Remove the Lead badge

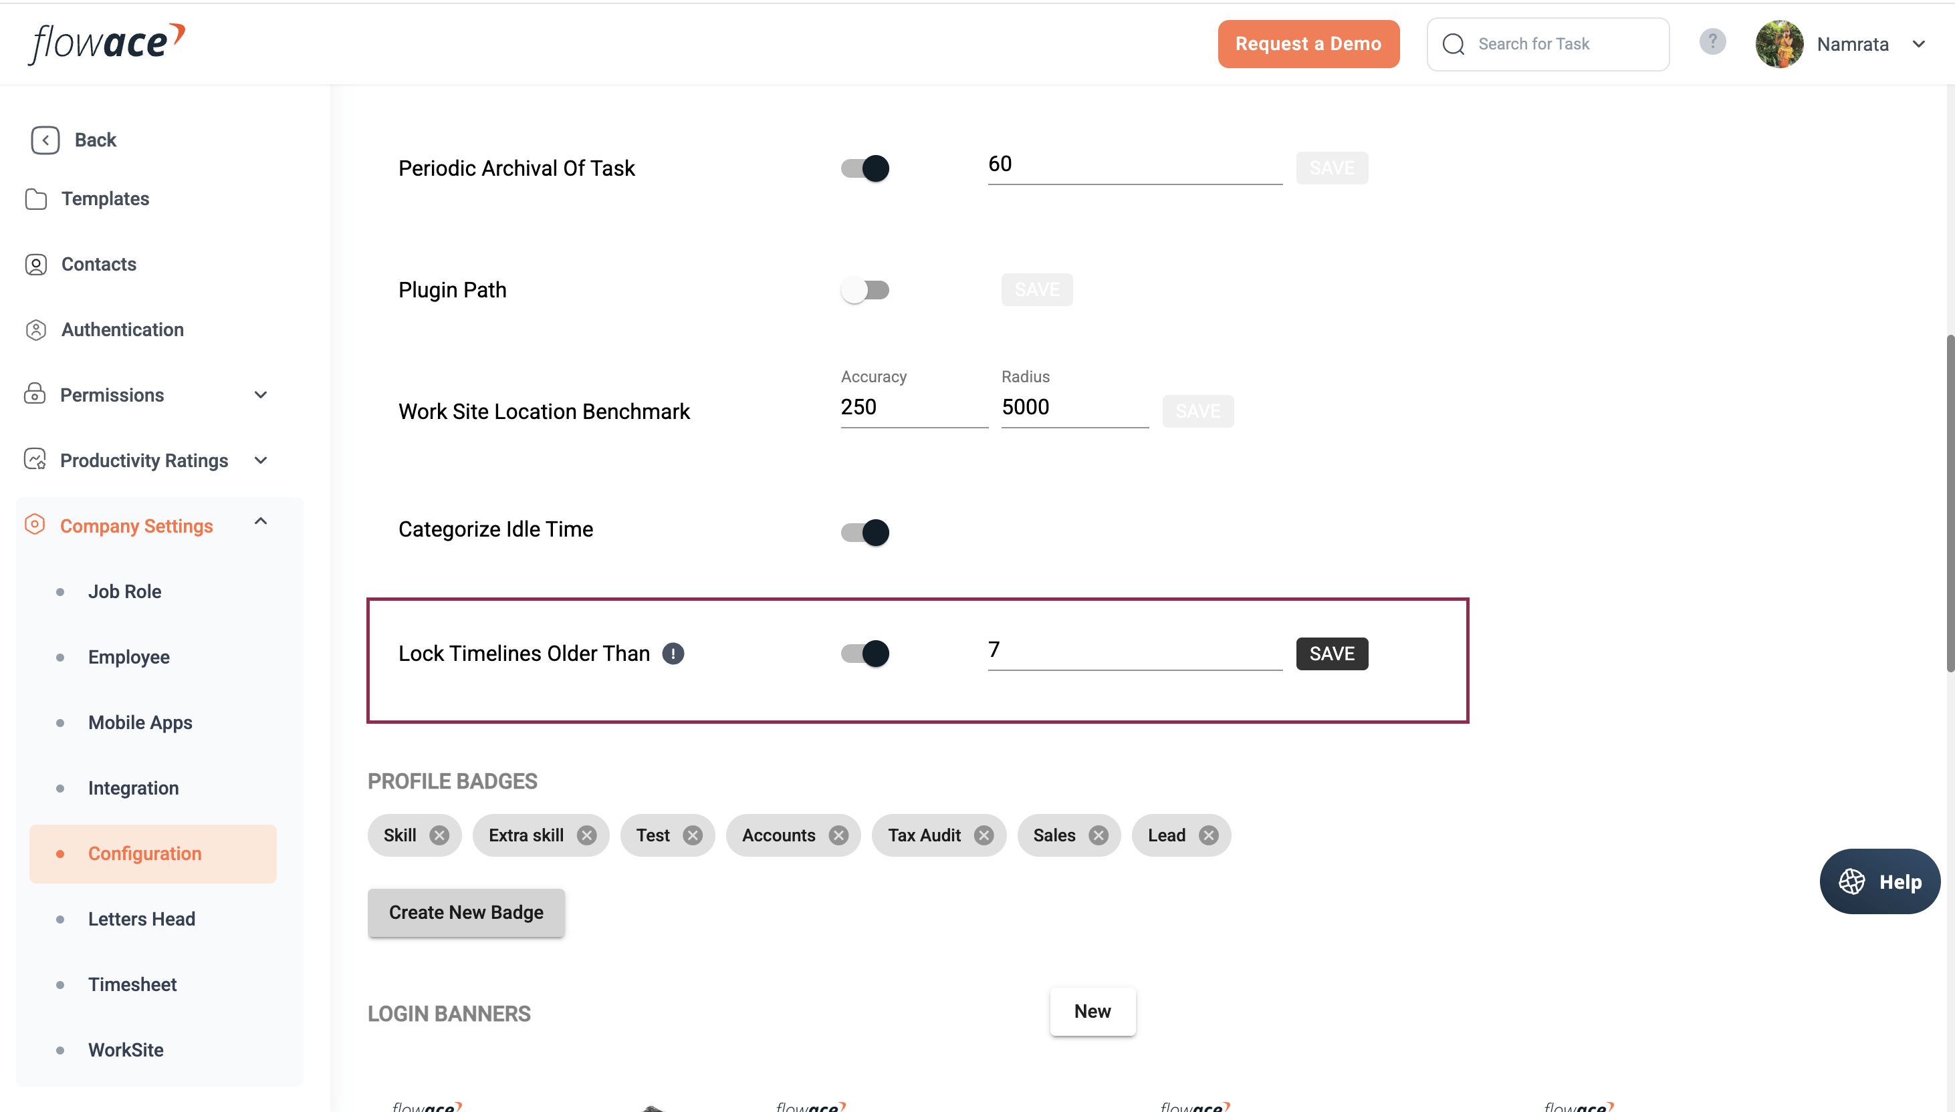[x=1209, y=835]
